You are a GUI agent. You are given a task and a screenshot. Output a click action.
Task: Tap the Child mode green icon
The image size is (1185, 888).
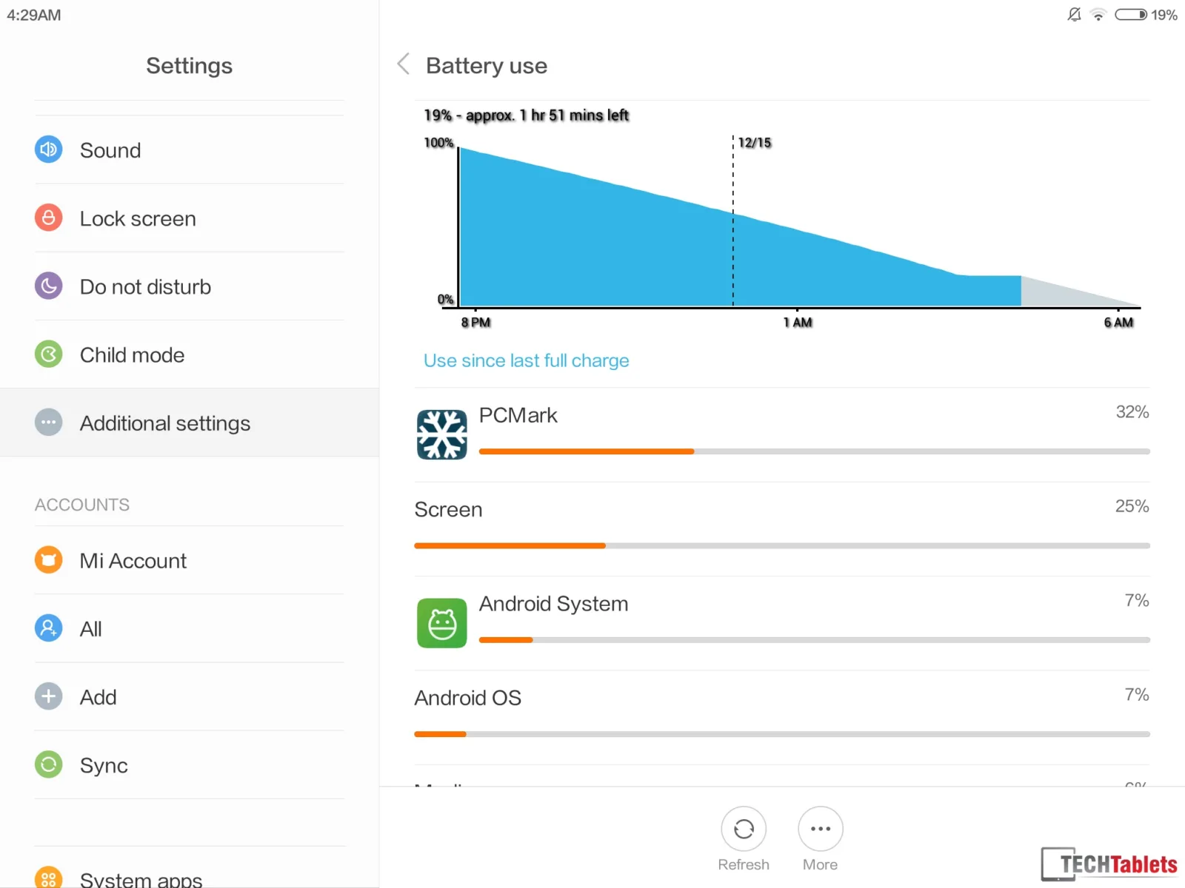49,354
